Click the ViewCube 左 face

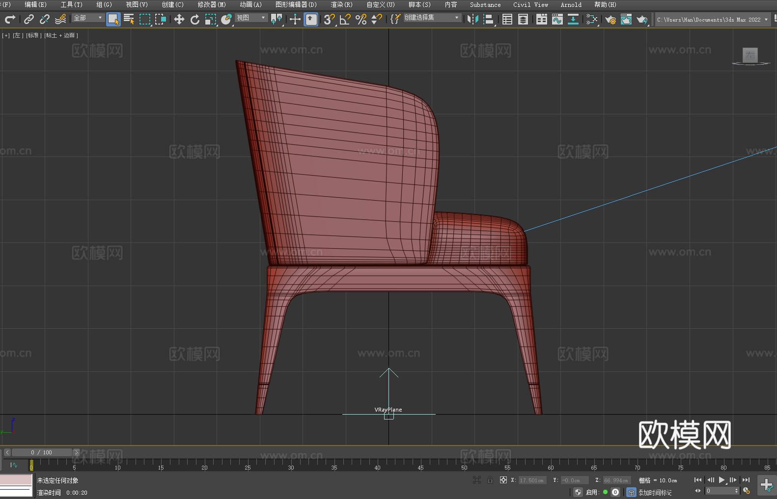750,55
